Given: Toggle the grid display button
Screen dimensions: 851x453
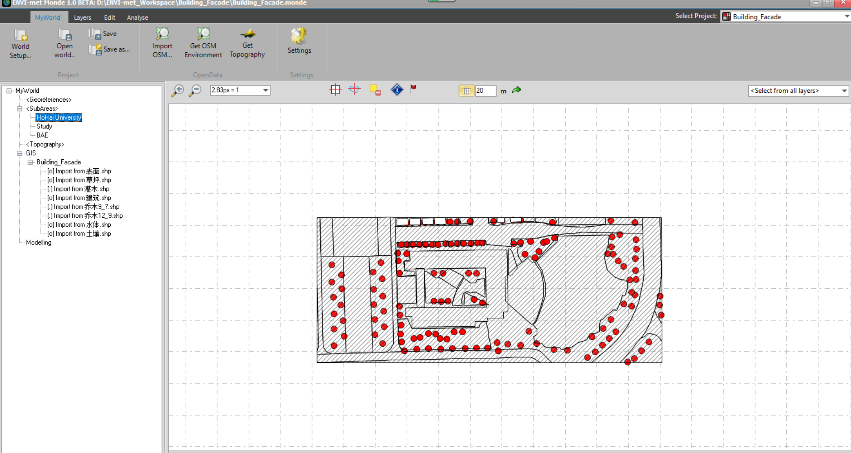Looking at the screenshot, I should pyautogui.click(x=334, y=89).
